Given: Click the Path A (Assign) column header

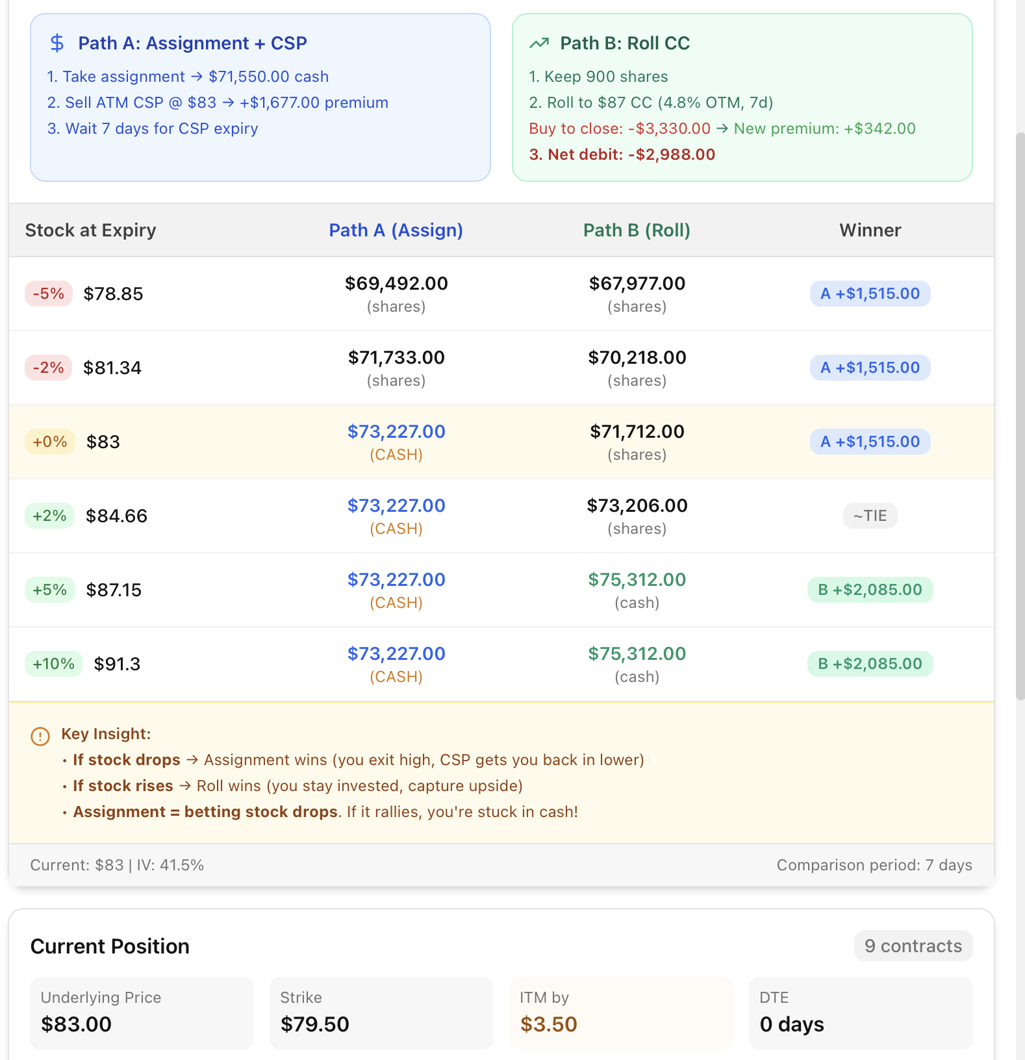Looking at the screenshot, I should pos(396,230).
